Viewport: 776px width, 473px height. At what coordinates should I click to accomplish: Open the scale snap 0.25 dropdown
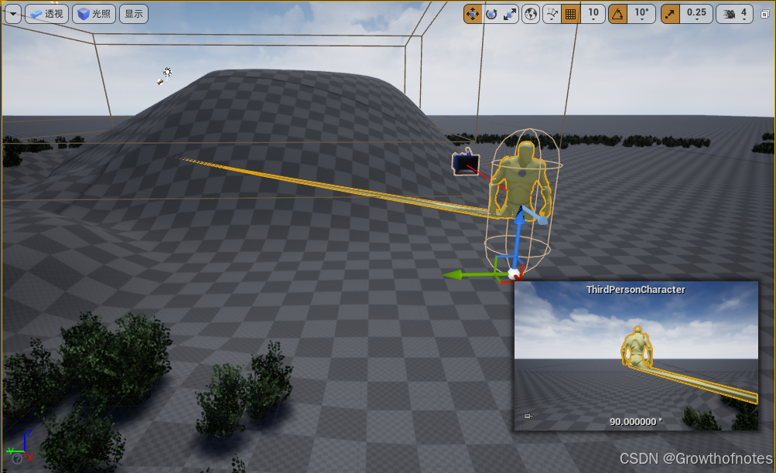(x=697, y=14)
